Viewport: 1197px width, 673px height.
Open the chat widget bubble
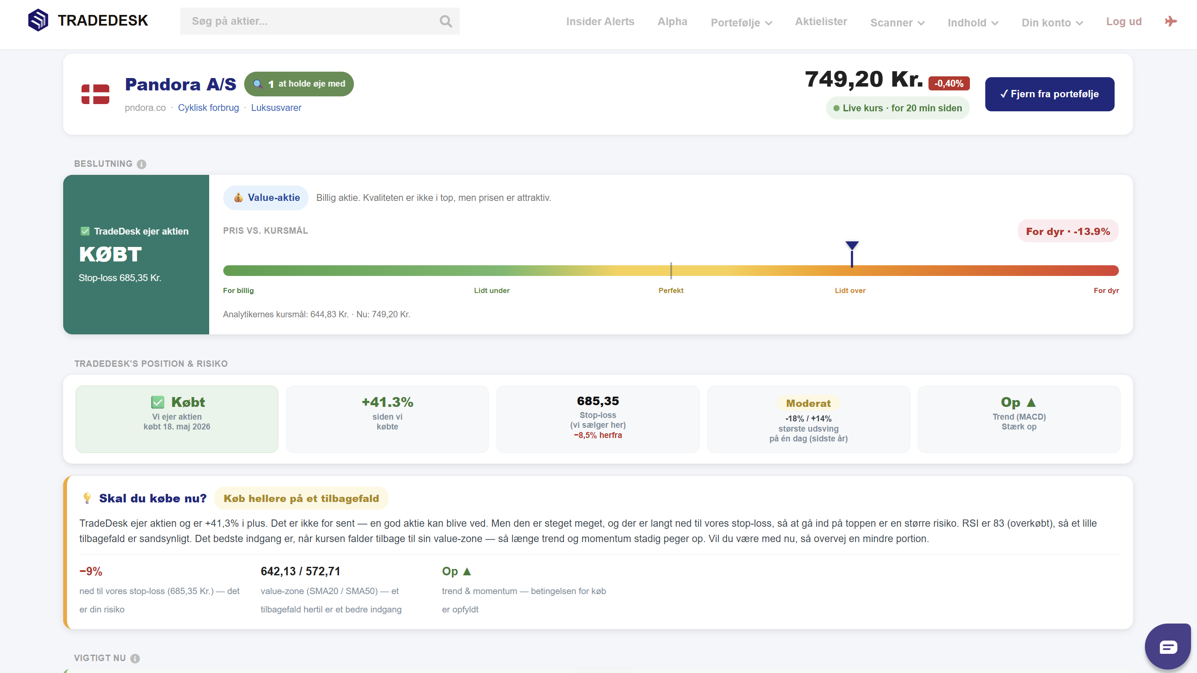[x=1168, y=647]
